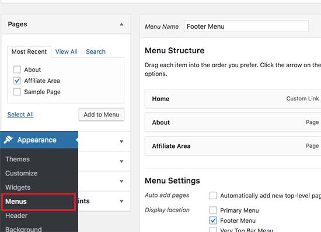This screenshot has height=232, width=321.
Task: Go to Widgets under Appearance
Action: [x=18, y=188]
